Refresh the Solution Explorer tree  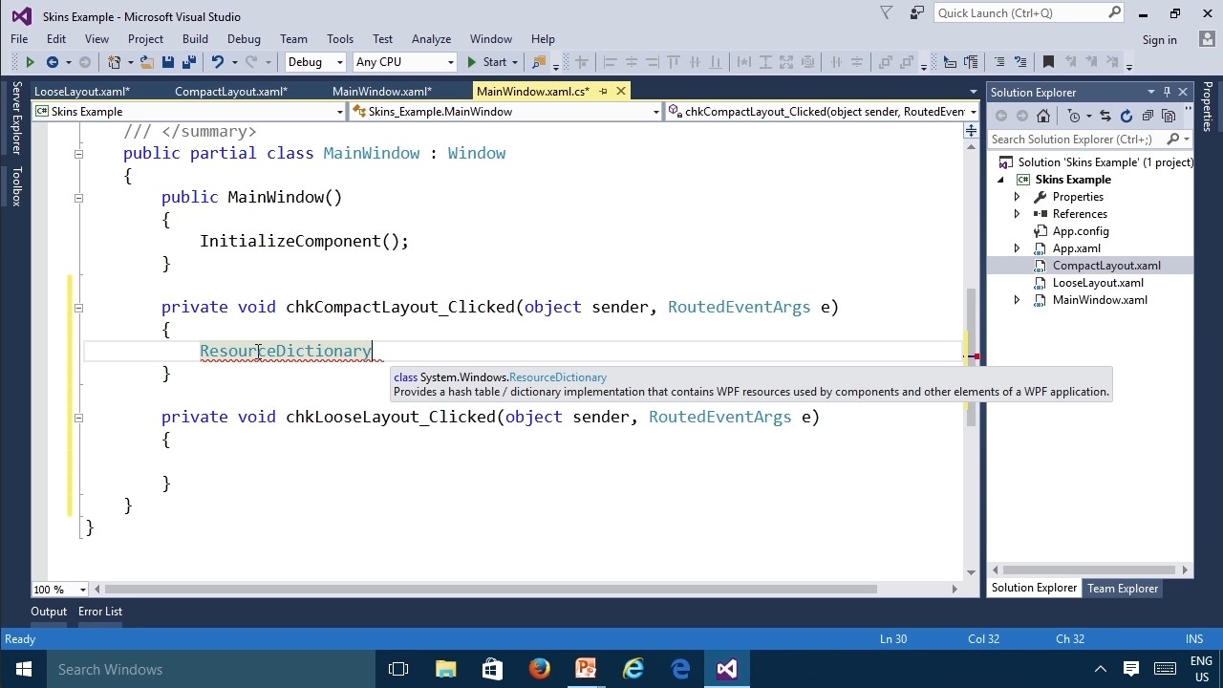coord(1126,116)
